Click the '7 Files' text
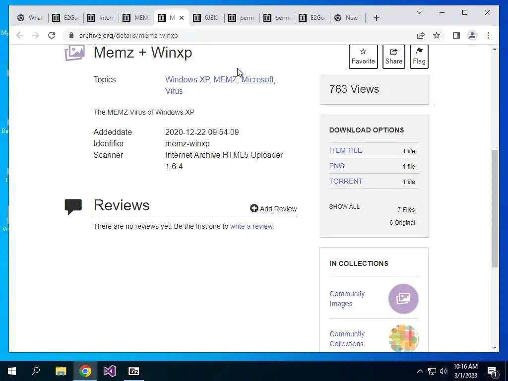This screenshot has width=508, height=381. tap(406, 210)
